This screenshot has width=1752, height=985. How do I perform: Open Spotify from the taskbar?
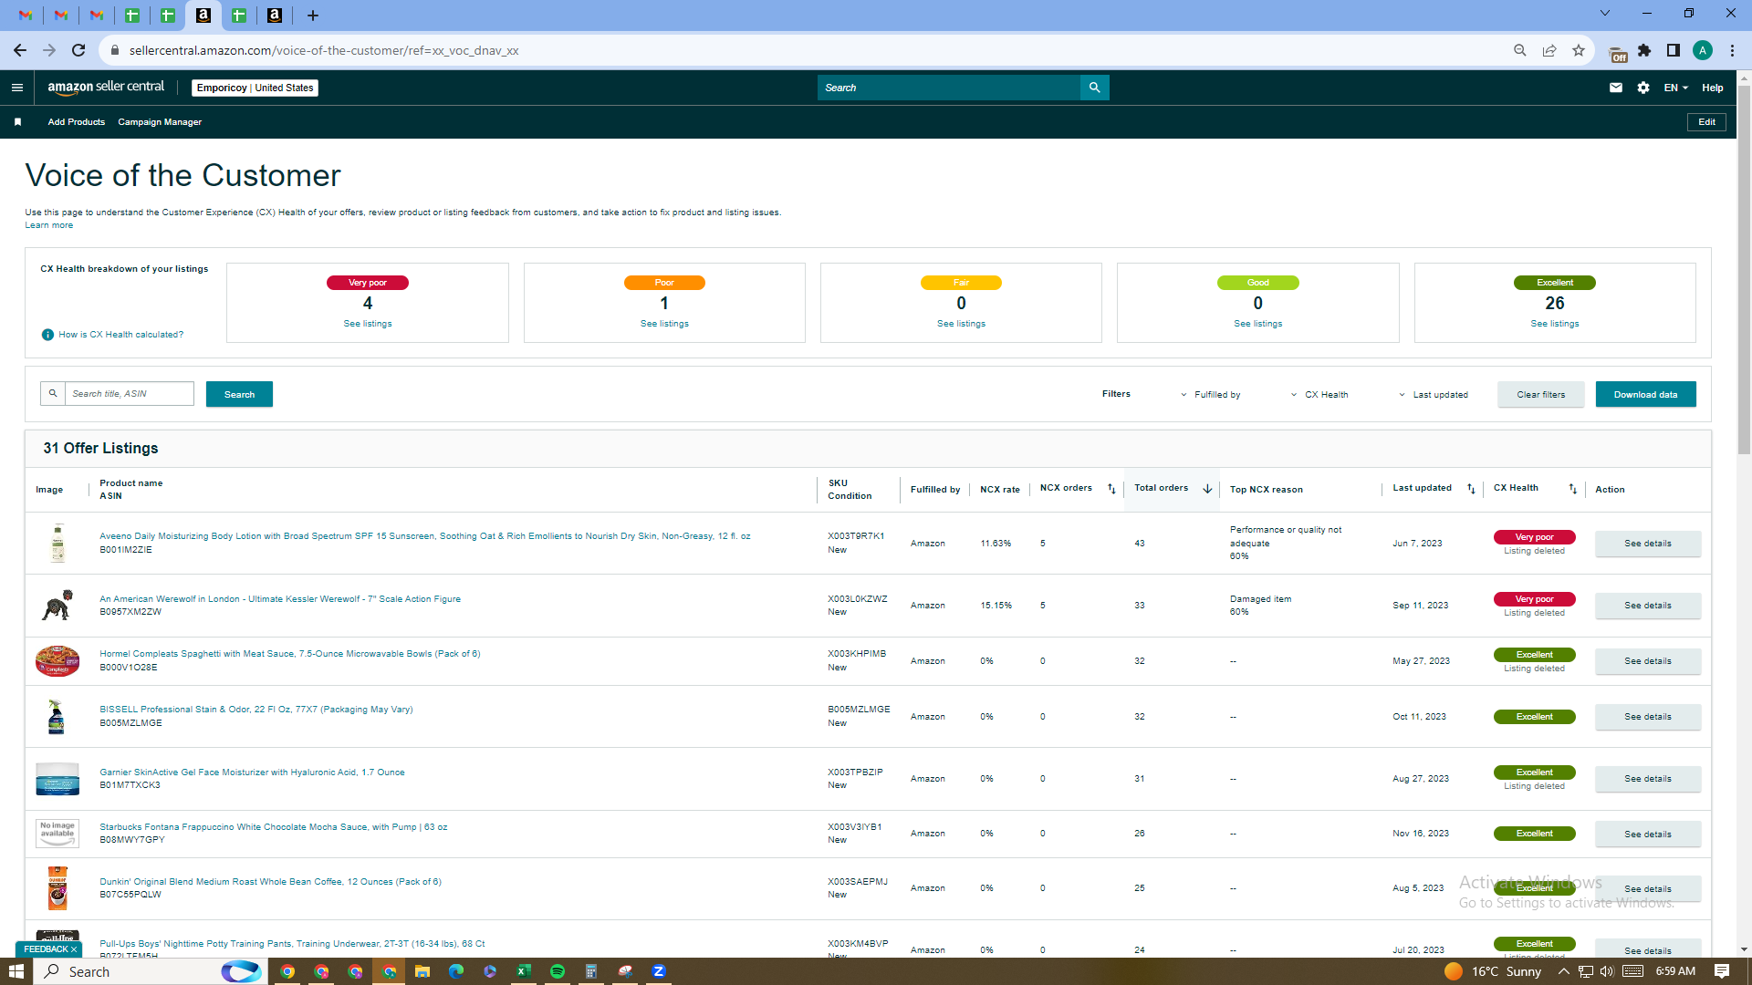[x=558, y=971]
